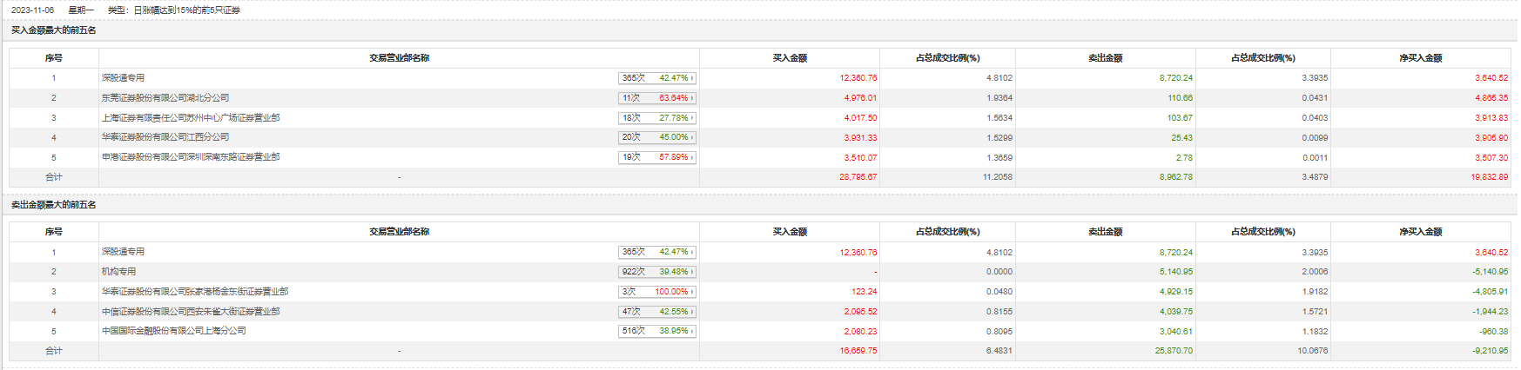
Task: Click 买入金额 header in the buy-side table
Action: [x=790, y=58]
